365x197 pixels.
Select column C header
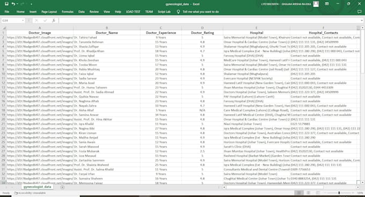[161, 28]
